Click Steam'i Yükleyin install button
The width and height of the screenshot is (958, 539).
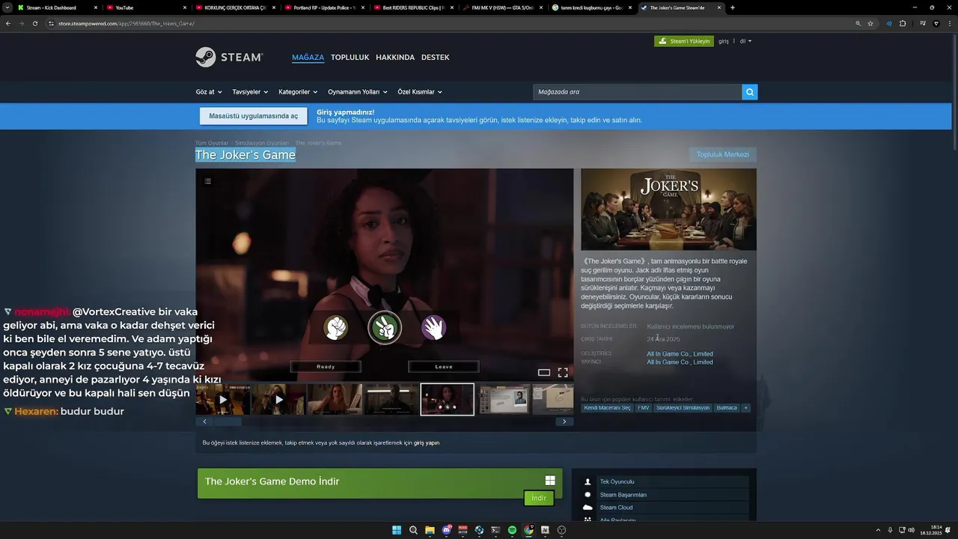pos(684,41)
